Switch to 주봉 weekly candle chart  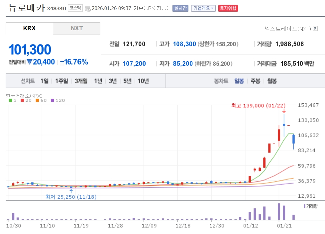tap(255, 81)
